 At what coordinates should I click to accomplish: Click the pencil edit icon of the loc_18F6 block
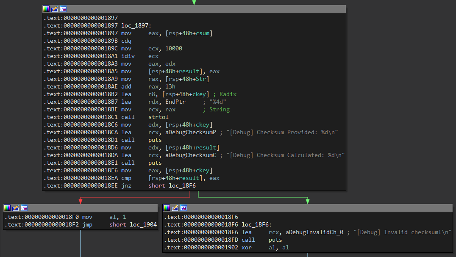pos(175,208)
